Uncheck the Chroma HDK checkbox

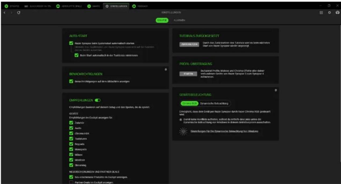71,133
